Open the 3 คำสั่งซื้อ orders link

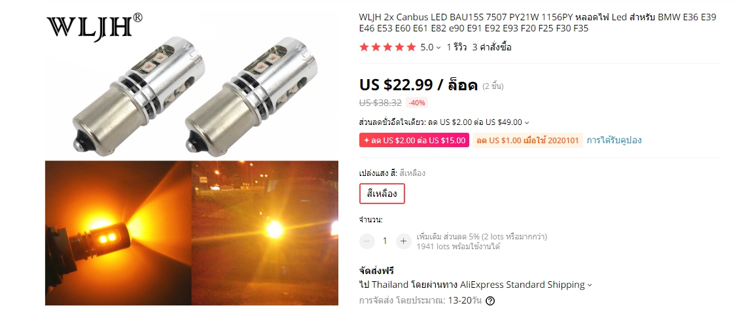[x=492, y=47]
